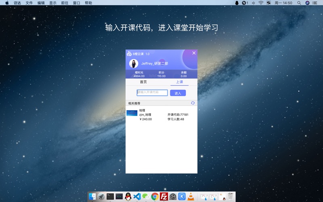Open the Notification Center list icon
323x202 pixels.
click(x=315, y=3)
